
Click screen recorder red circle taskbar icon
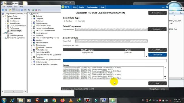tap(87, 100)
